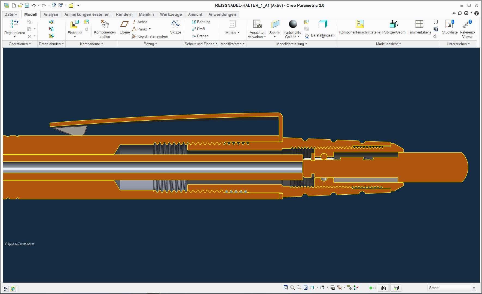Toggle the 3D box selection button
The width and height of the screenshot is (482, 294).
tap(396, 288)
